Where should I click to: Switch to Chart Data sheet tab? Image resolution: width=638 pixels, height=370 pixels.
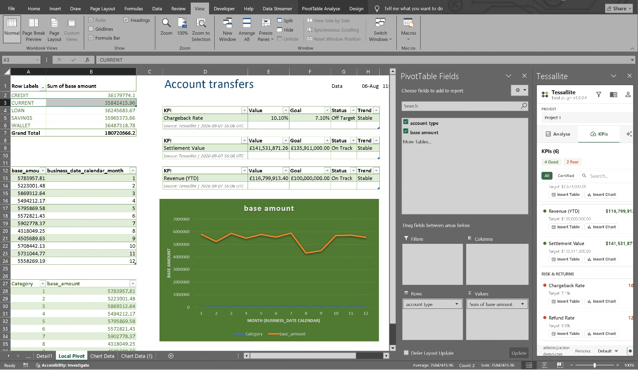pyautogui.click(x=102, y=356)
